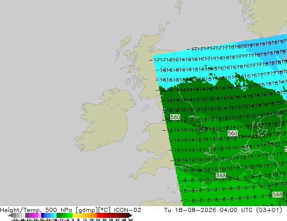Pick the darkest green swatch in the legend
Viewport: 287px width, 221px height.
[x=58, y=215]
